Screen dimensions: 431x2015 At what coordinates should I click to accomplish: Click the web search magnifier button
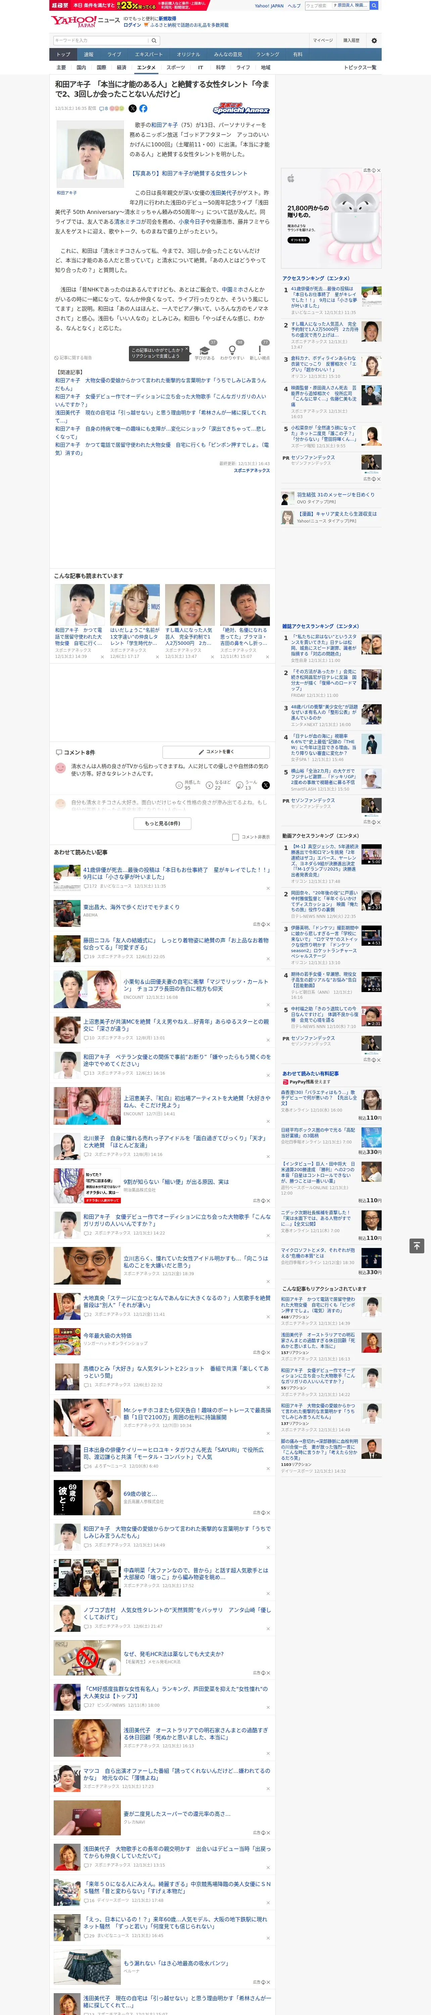pyautogui.click(x=374, y=5)
